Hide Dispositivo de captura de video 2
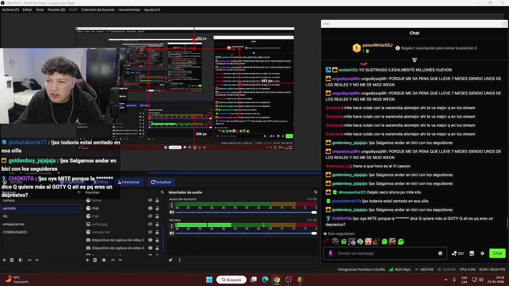This screenshot has height=286, width=509. coord(150,240)
